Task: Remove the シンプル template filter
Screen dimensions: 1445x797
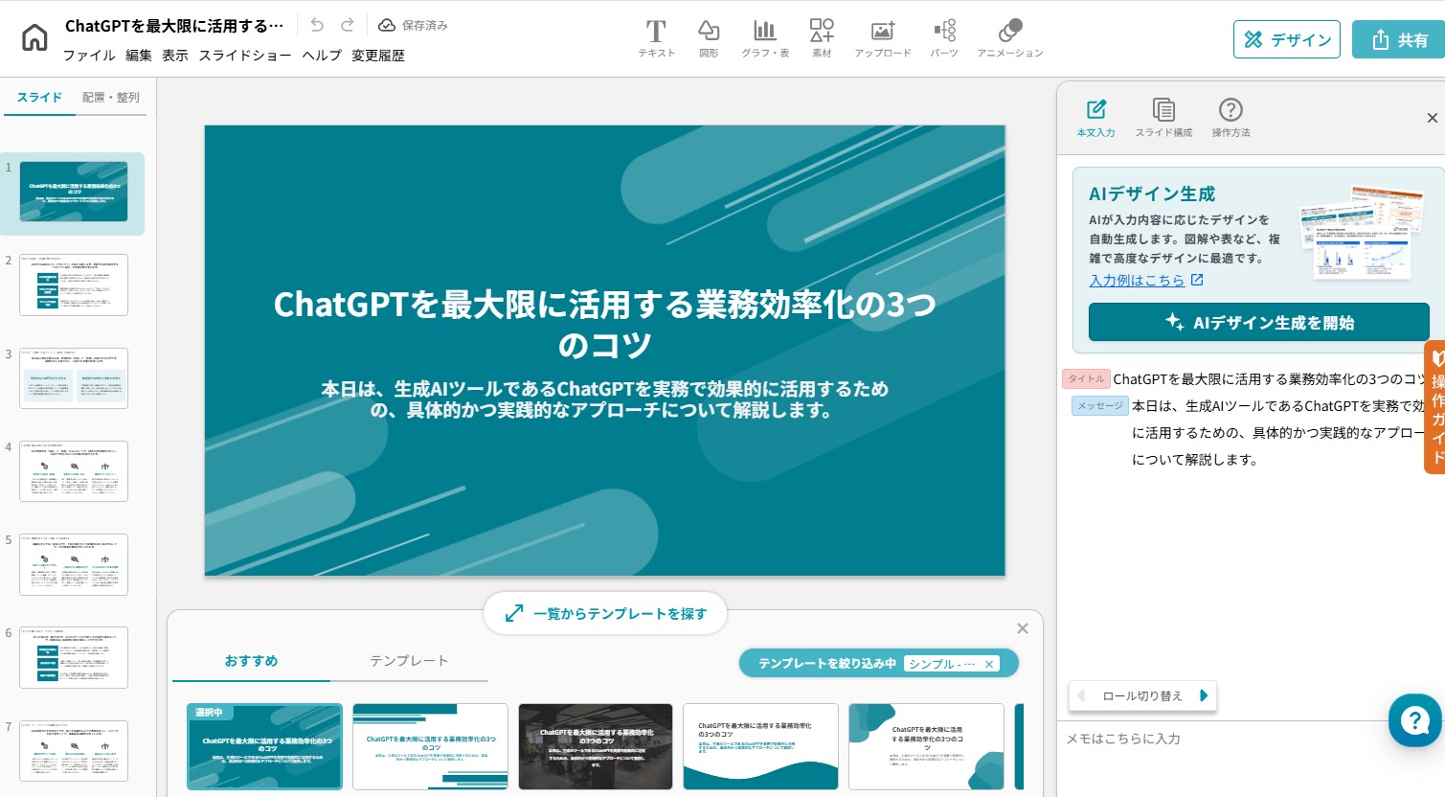Action: point(989,664)
